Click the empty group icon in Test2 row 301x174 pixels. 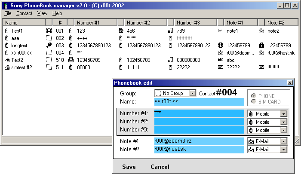[x=49, y=60]
